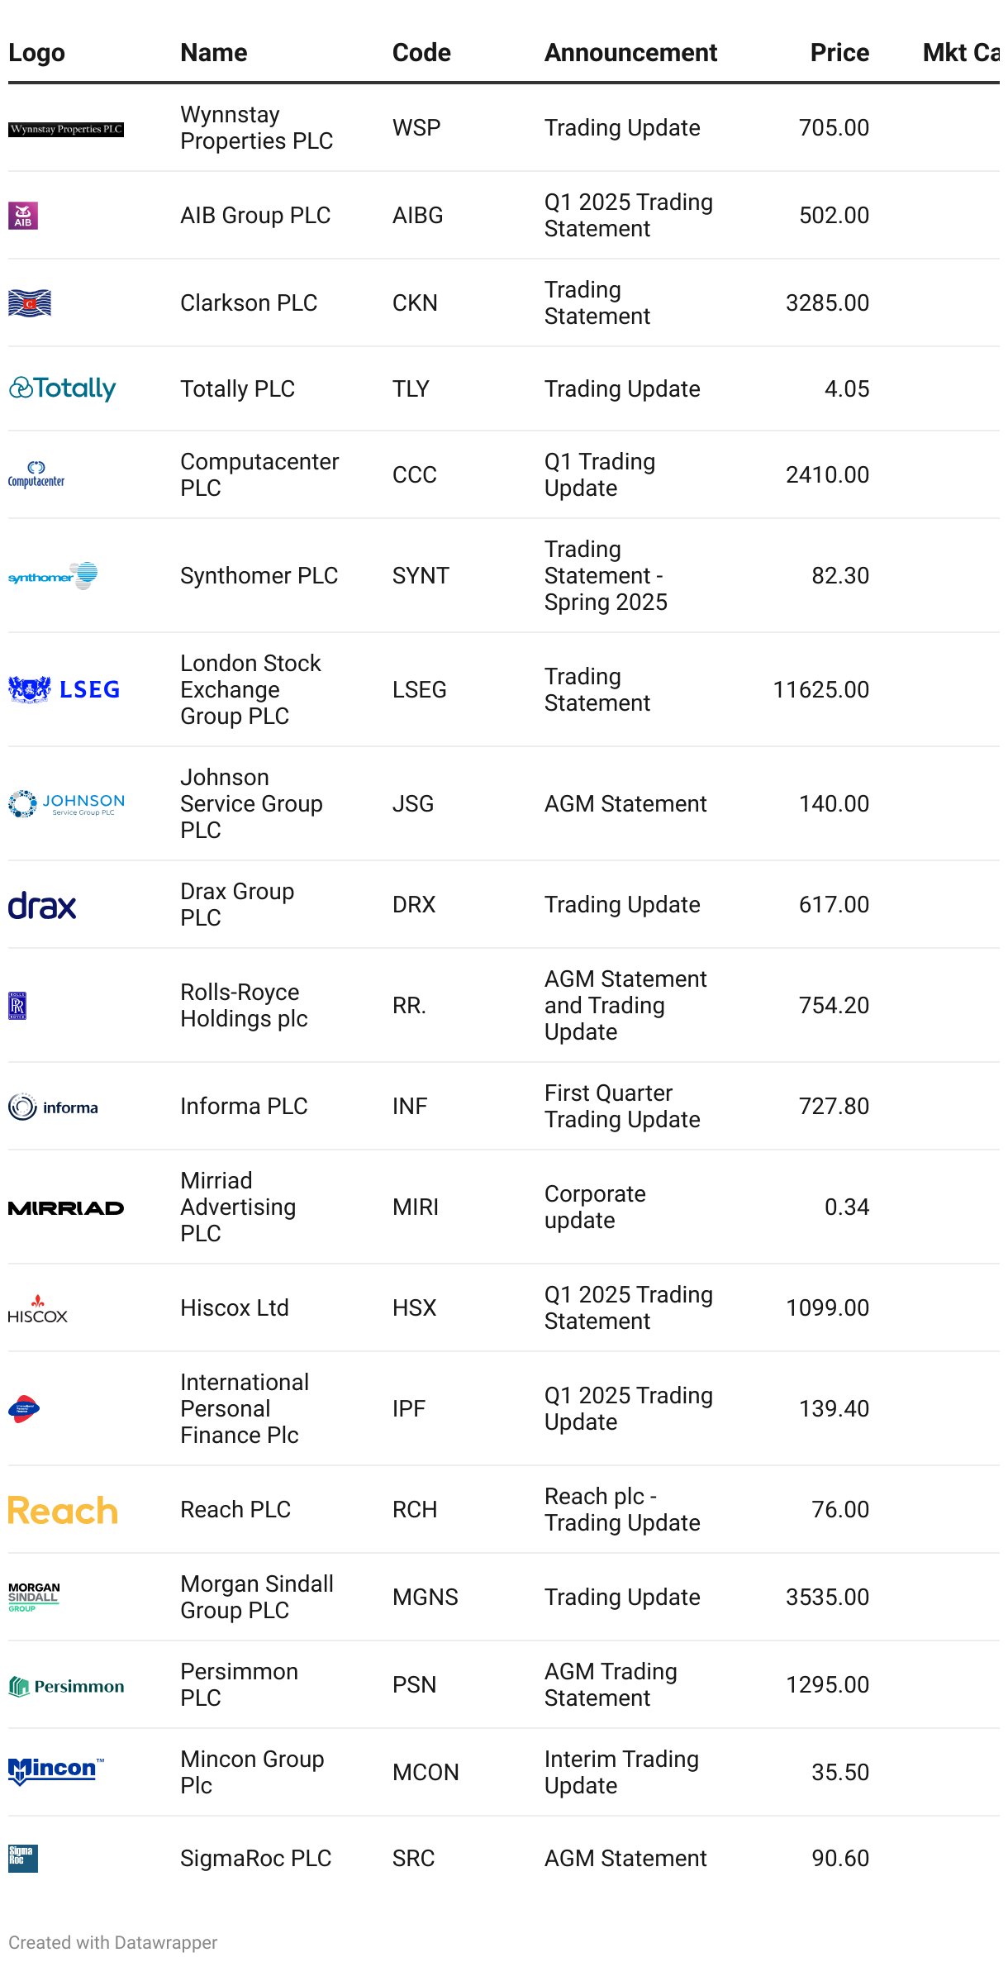Viewport: 1008px width, 1962px height.
Task: Click the Wynnstay Properties PLC logo
Action: [66, 129]
